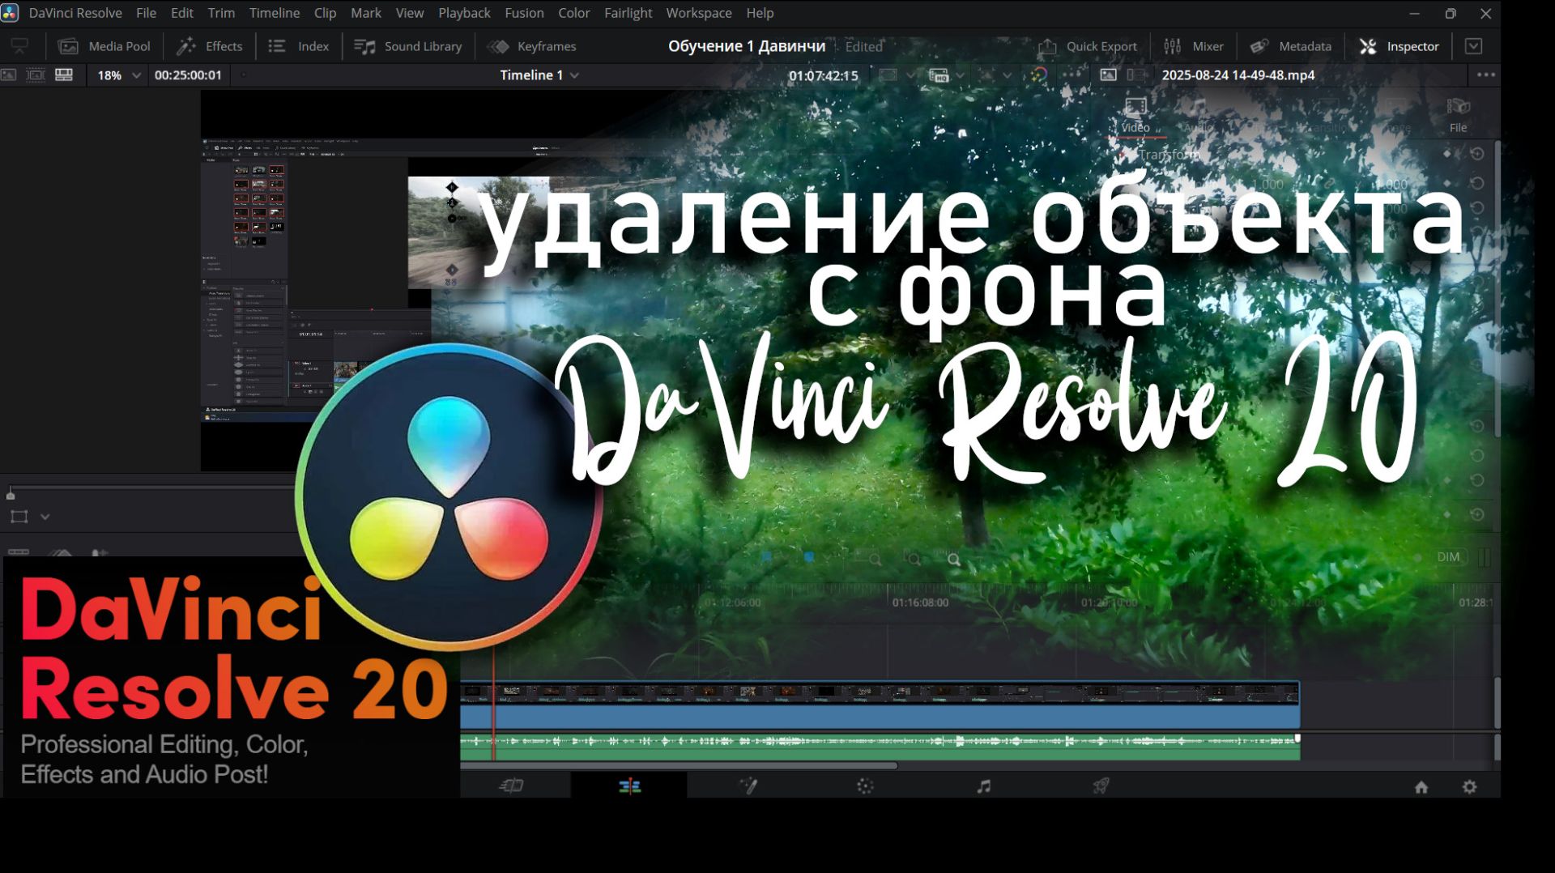Click the timecode field showing 01:07:42:15
Image resolution: width=1555 pixels, height=873 pixels.
822,75
